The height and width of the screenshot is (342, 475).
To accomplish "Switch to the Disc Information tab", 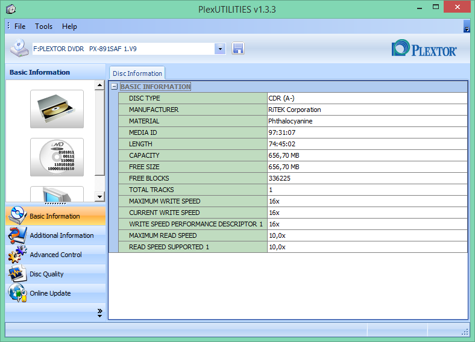I will 137,73.
